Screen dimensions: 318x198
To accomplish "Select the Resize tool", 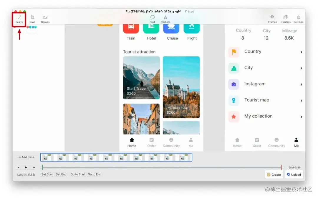I will 19,19.
